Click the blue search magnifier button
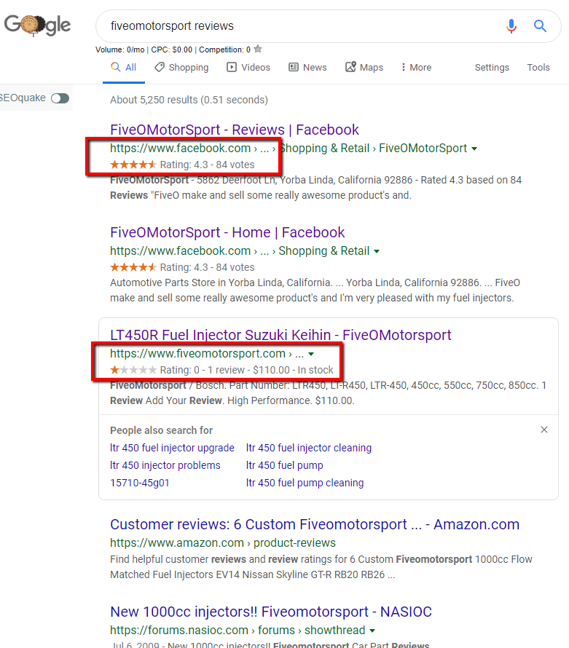Image resolution: width=569 pixels, height=648 pixels. [540, 26]
